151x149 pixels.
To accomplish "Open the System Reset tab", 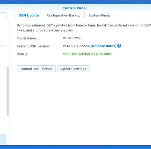I will point(99,15).
